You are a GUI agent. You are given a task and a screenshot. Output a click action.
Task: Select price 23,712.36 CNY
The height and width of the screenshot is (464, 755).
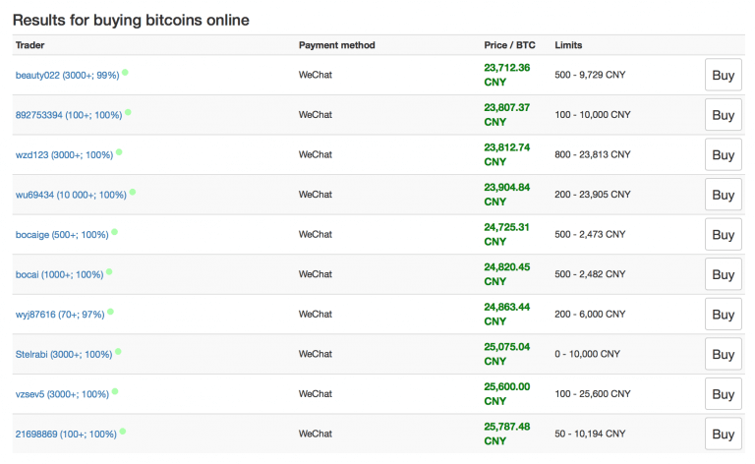[507, 75]
